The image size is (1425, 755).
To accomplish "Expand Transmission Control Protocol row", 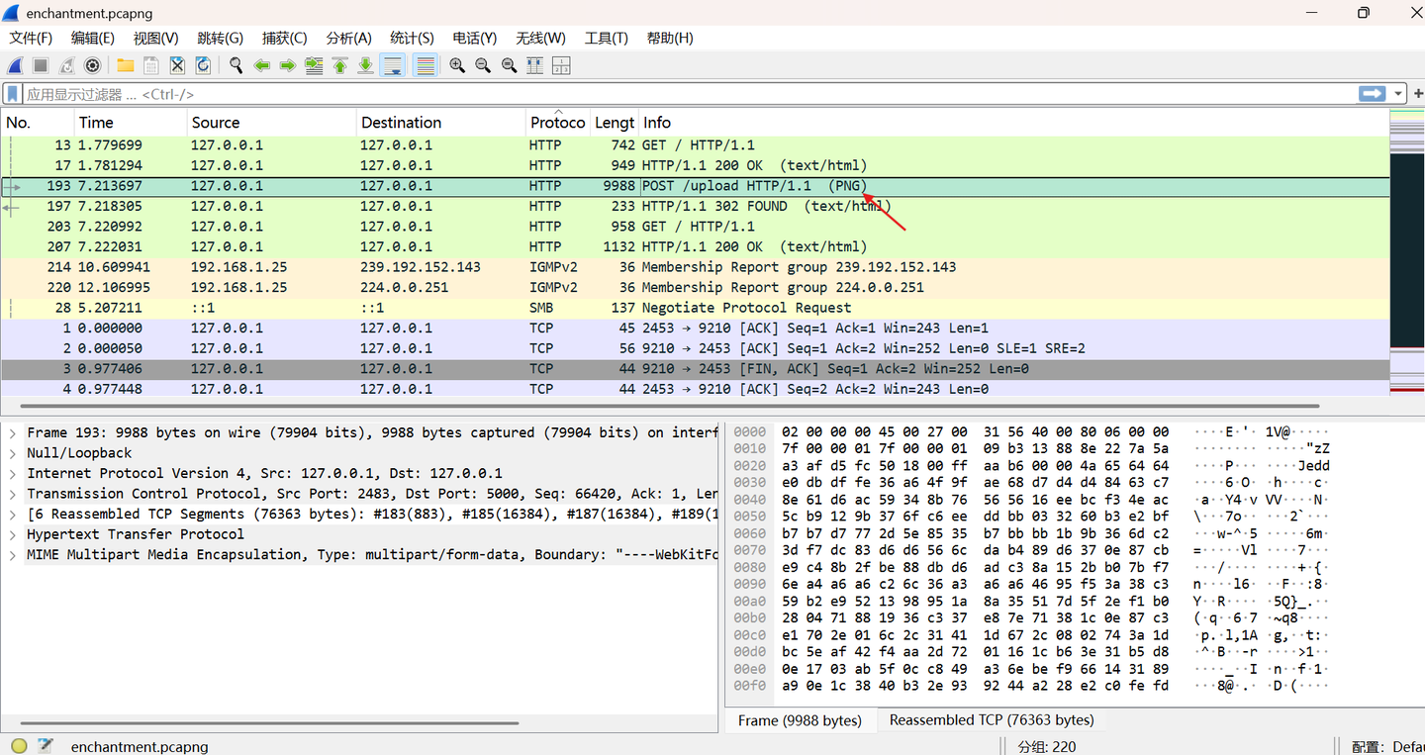I will coord(12,494).
